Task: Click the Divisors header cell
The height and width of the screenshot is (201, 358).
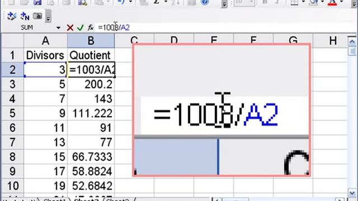Action: coord(45,55)
